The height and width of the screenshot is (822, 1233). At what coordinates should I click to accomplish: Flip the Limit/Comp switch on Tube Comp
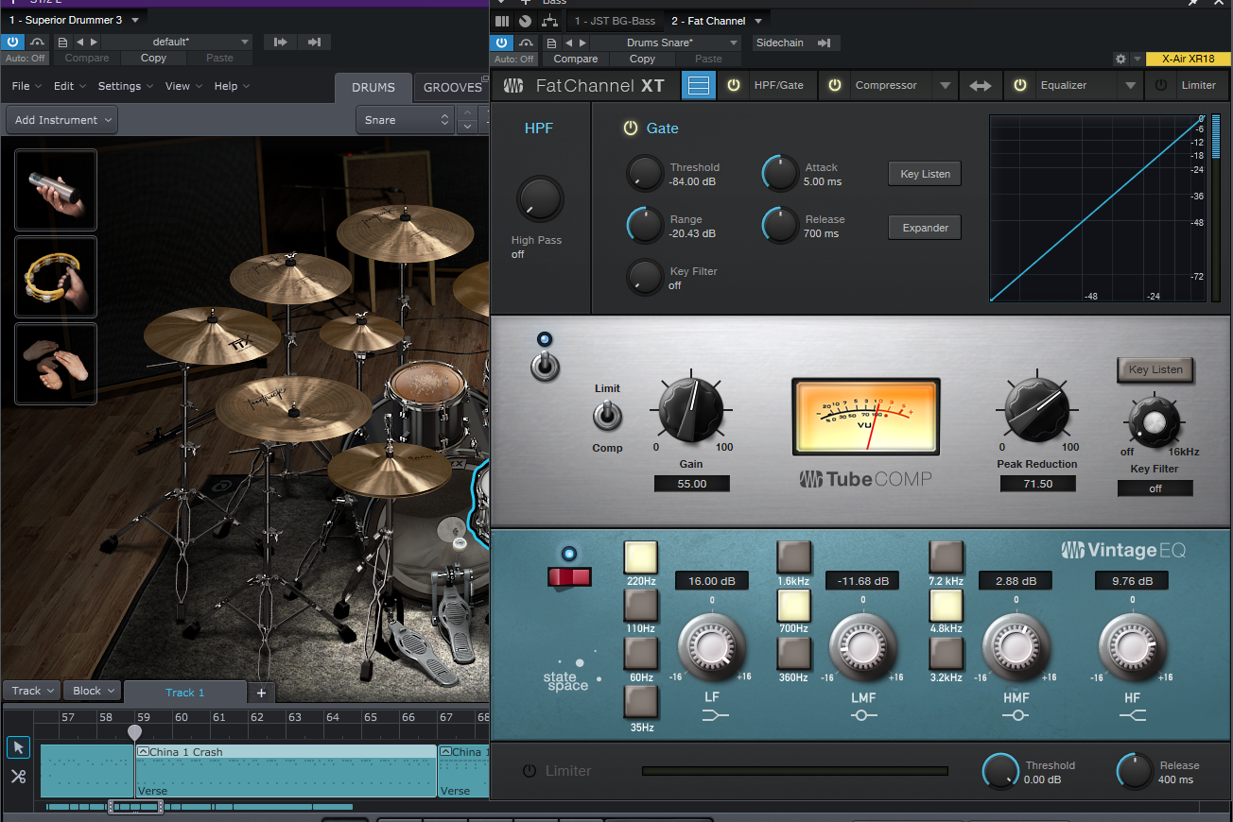pyautogui.click(x=607, y=415)
